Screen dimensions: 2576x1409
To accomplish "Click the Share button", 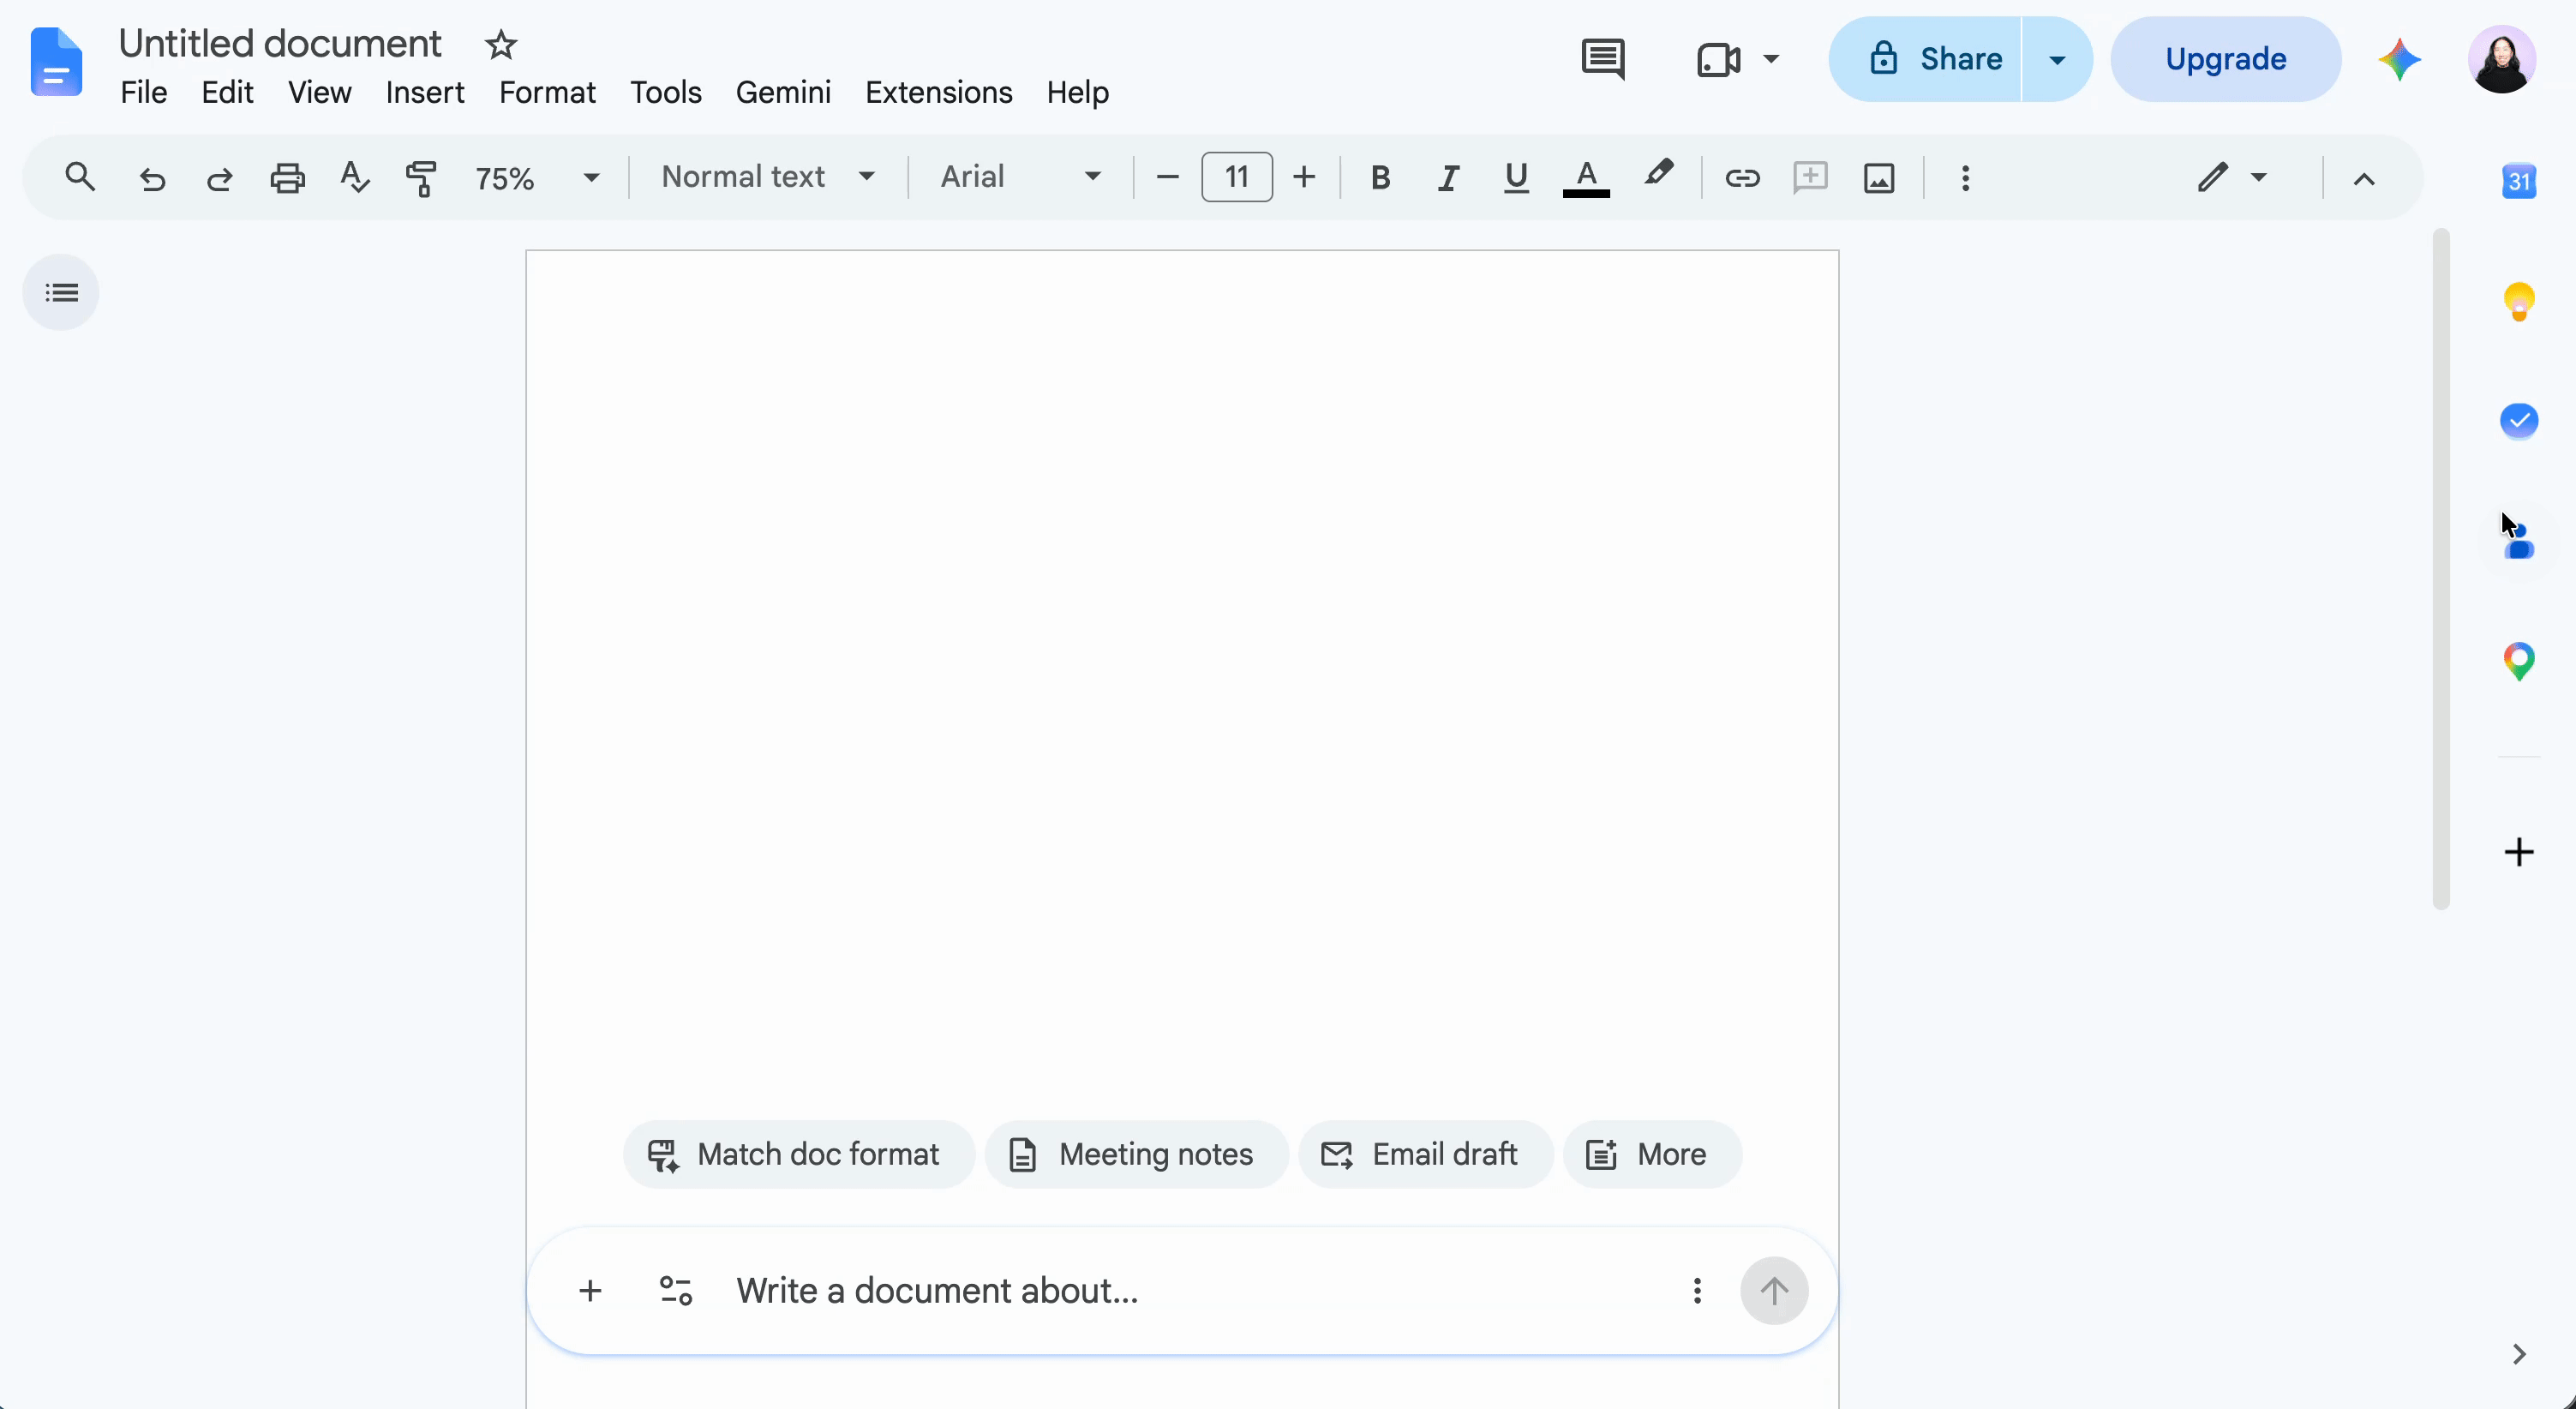I will 1926,59.
